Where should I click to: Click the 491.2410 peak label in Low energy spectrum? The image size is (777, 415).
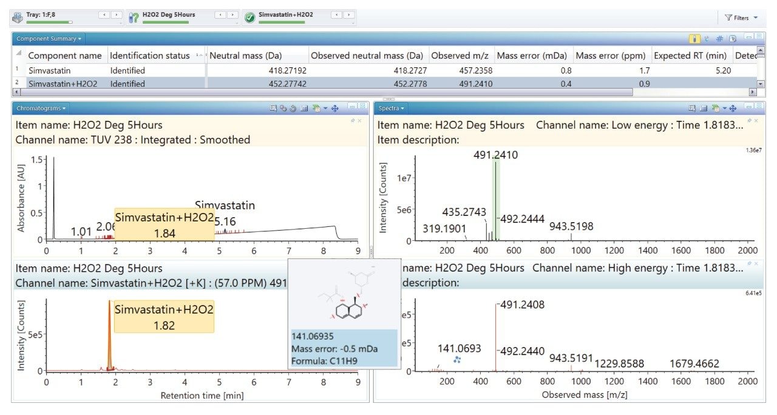tap(495, 155)
